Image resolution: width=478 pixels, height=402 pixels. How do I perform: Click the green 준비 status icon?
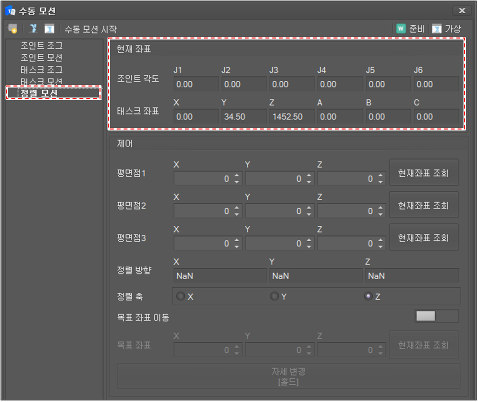(x=400, y=29)
